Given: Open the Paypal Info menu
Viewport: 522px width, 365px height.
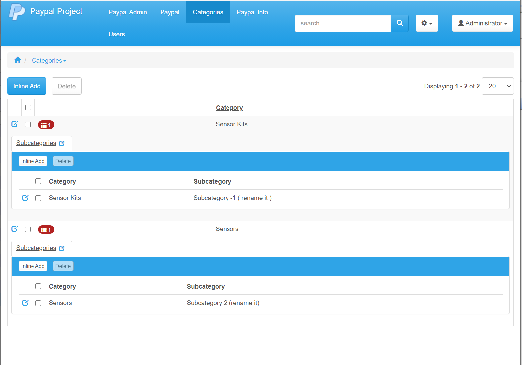Looking at the screenshot, I should coord(252,12).
